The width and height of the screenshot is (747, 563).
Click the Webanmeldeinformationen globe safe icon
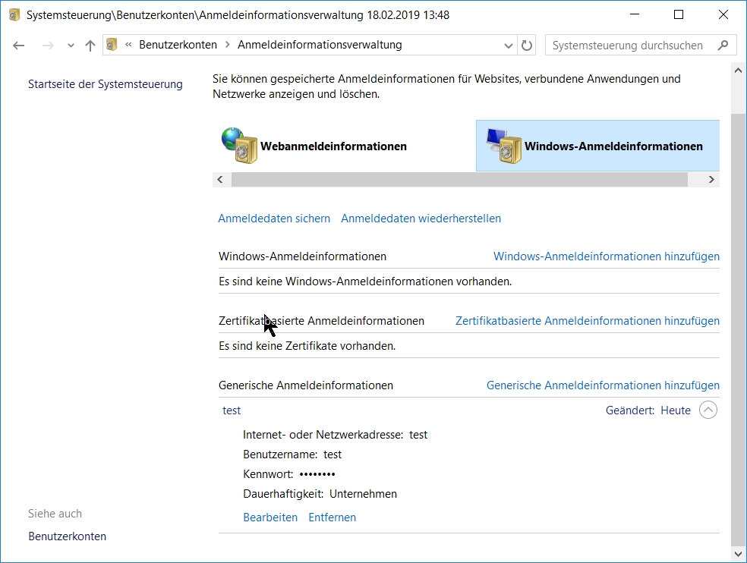pos(239,146)
